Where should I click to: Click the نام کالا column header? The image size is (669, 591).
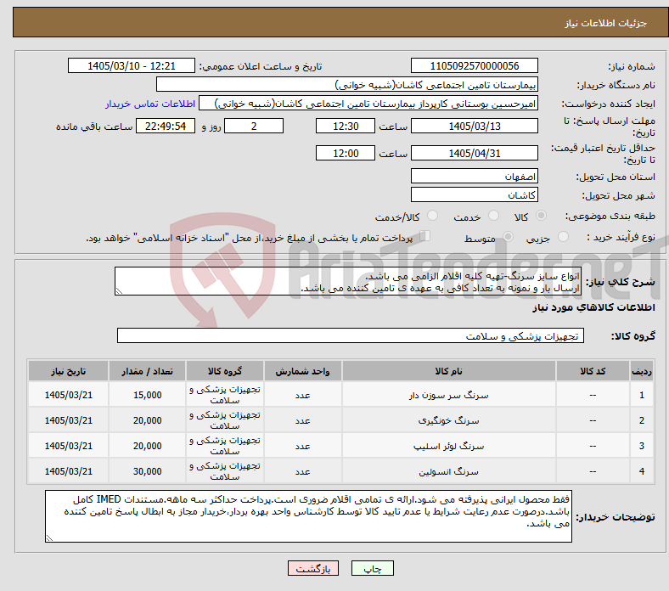click(x=448, y=371)
